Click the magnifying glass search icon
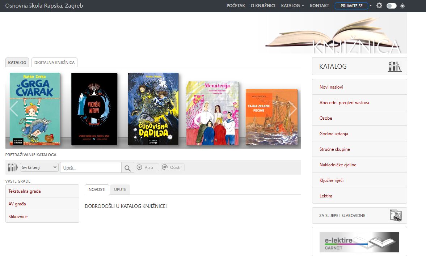The height and width of the screenshot is (256, 426). (127, 168)
